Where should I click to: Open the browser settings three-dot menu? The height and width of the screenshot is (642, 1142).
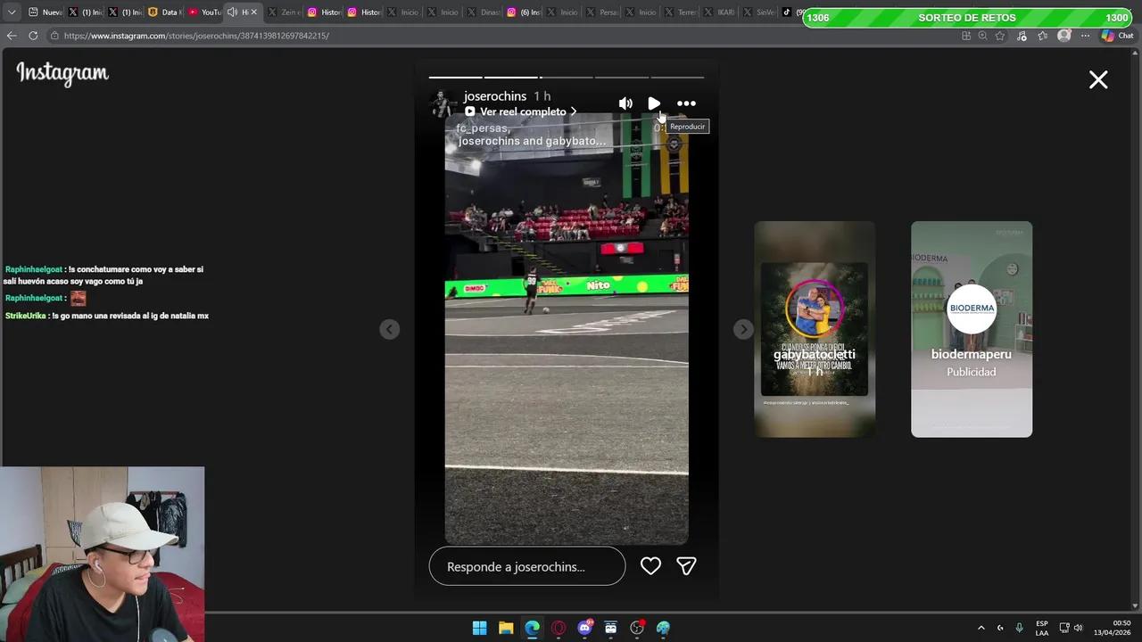click(x=1085, y=36)
